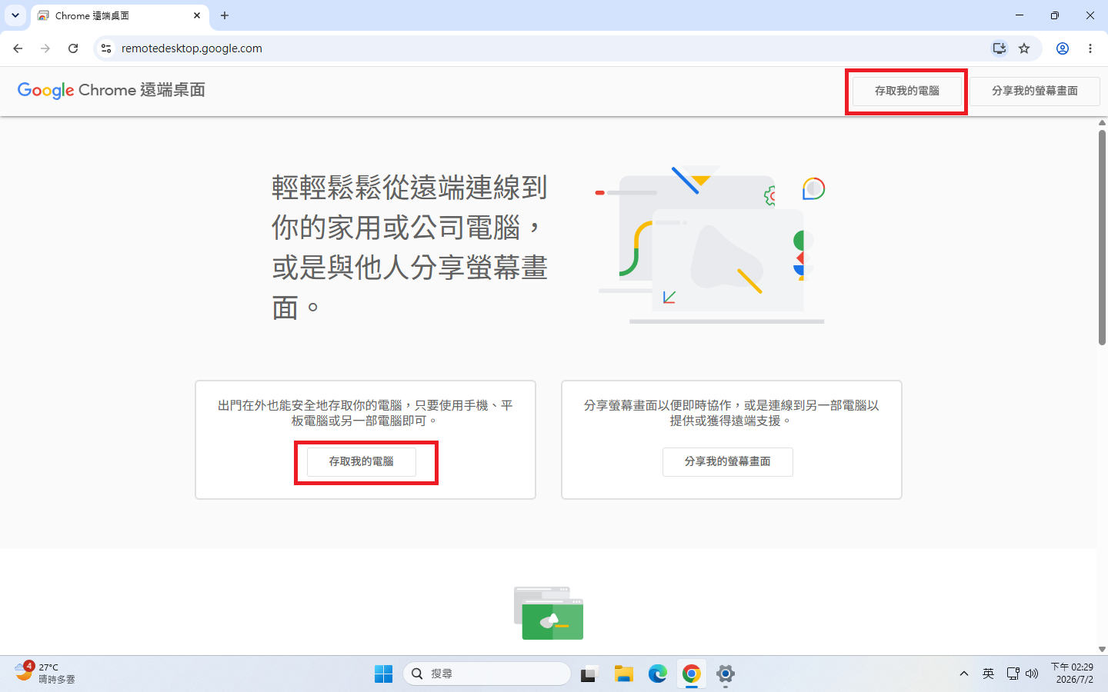Open the Chrome profile icon
The image size is (1108, 692).
coord(1063,48)
